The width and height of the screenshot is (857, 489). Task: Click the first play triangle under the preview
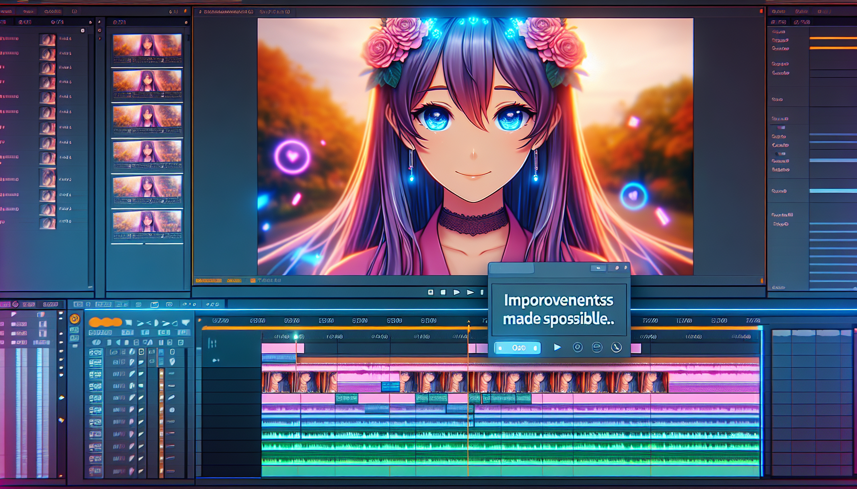click(456, 292)
